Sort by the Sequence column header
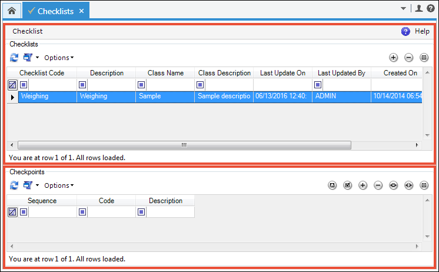Image resolution: width=439 pixels, height=272 pixels. click(x=42, y=201)
